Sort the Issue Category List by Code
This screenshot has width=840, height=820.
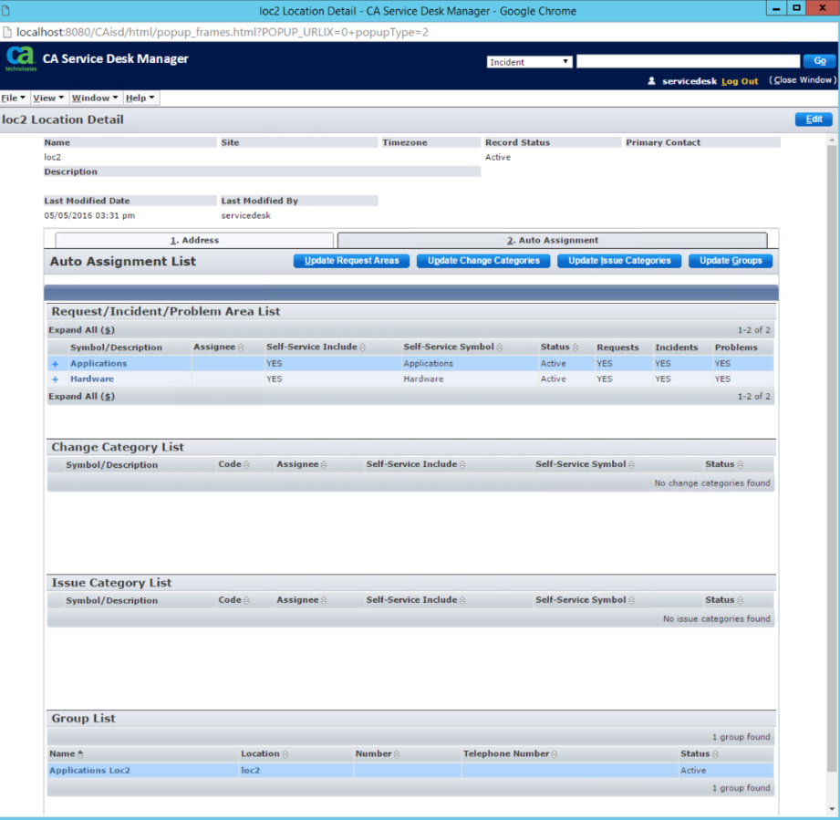click(247, 599)
